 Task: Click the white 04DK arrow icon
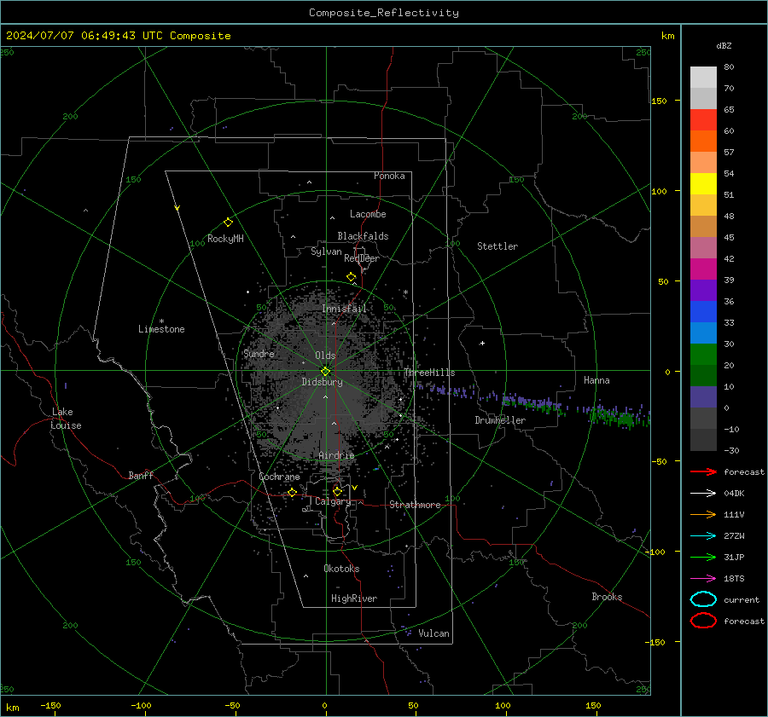pos(703,493)
